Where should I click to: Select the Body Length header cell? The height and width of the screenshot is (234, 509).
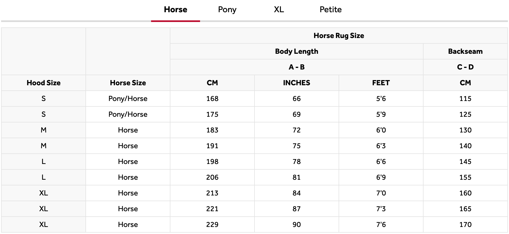(x=296, y=51)
